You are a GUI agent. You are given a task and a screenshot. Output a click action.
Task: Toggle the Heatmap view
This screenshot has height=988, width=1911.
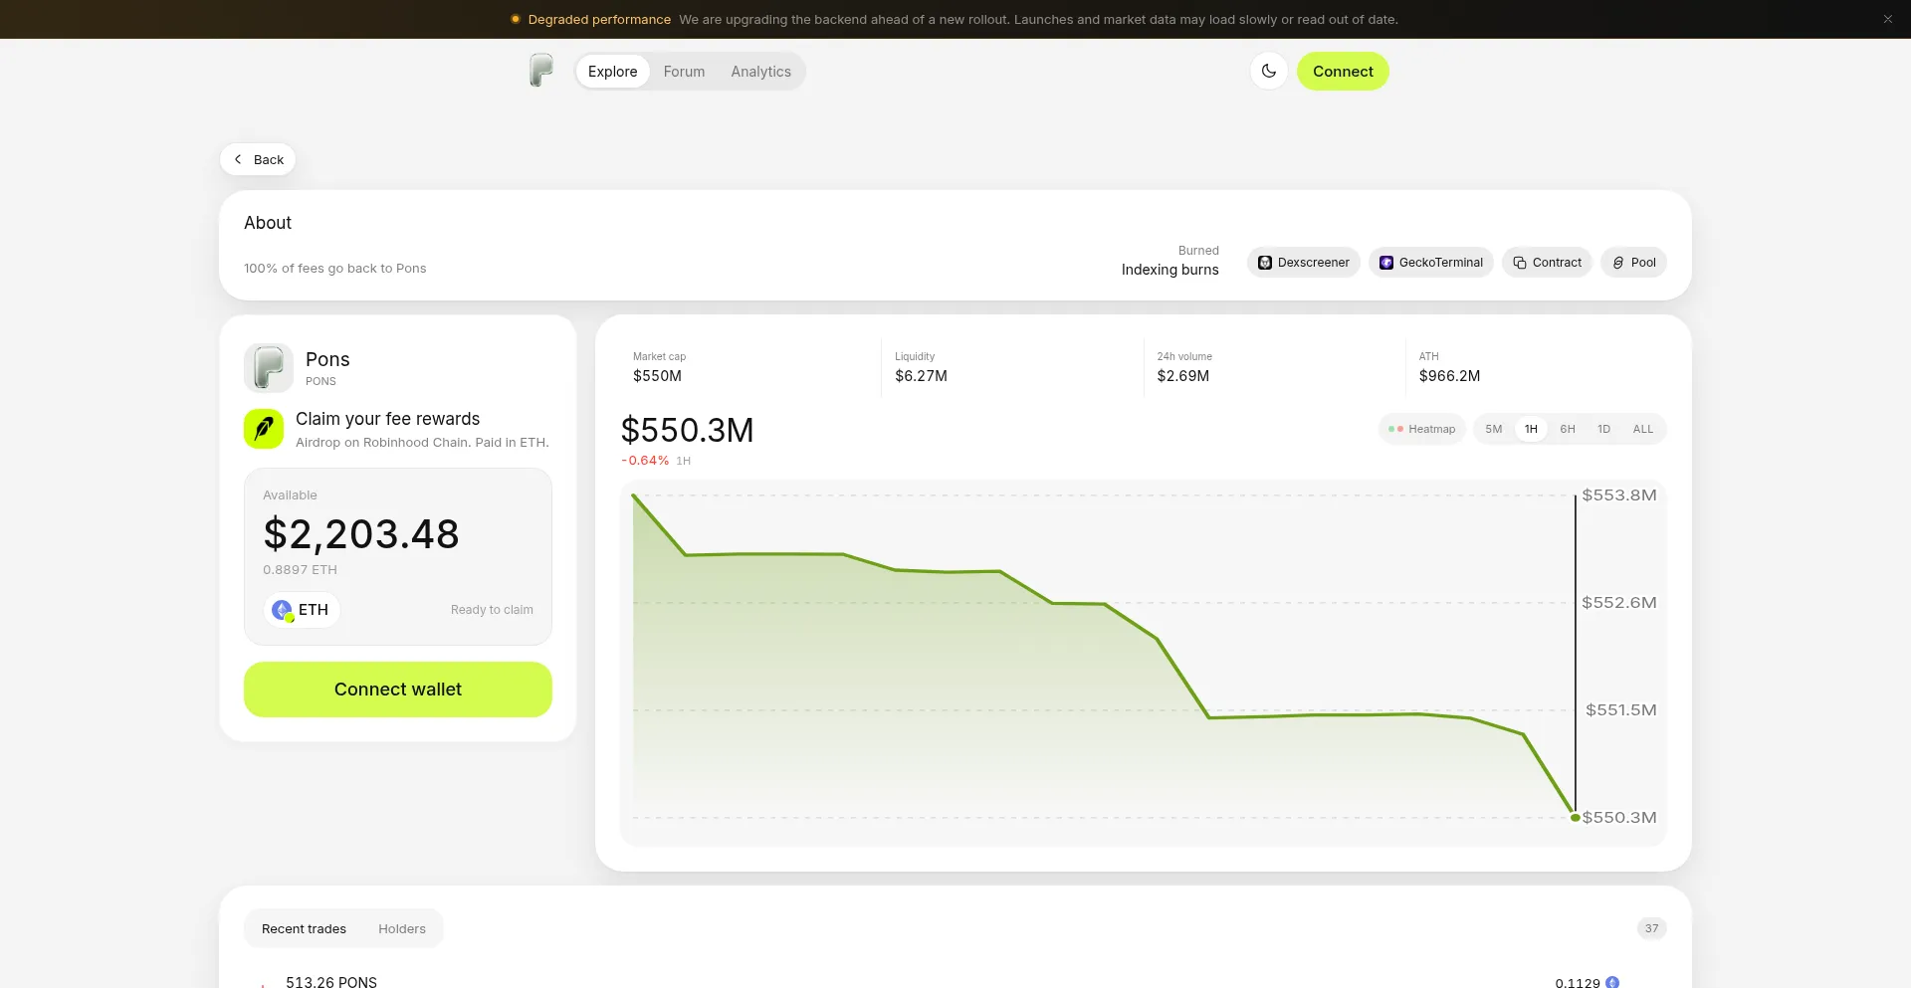[1422, 429]
